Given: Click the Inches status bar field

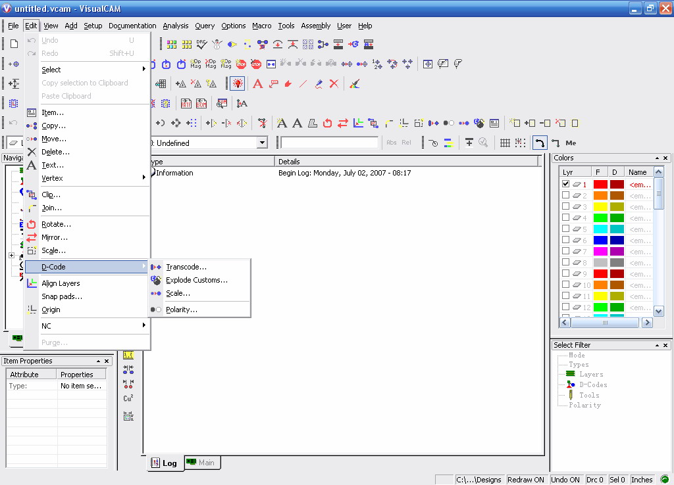Looking at the screenshot, I should (x=642, y=480).
